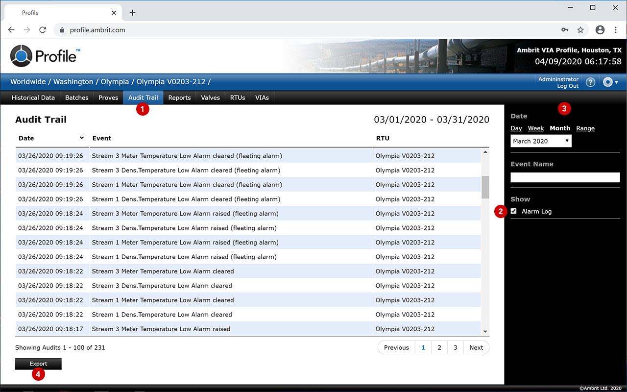Open a new browser tab

pyautogui.click(x=132, y=13)
